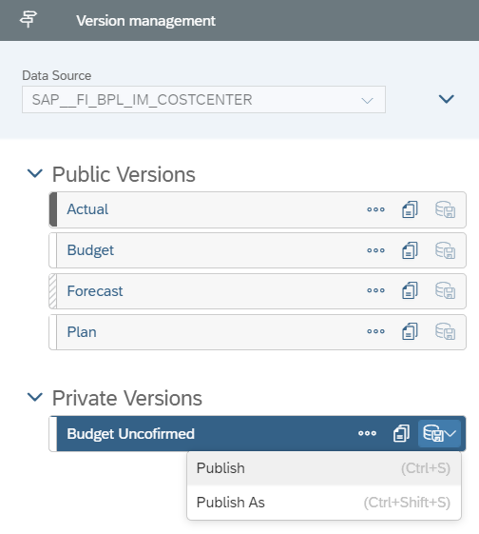
Task: Open more options for Budget Uncofirmed
Action: coord(367,433)
